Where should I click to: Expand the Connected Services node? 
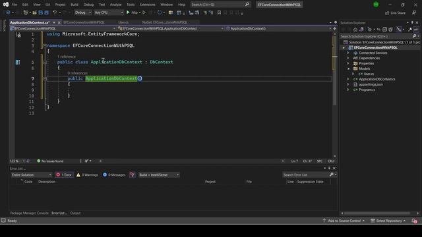pos(348,53)
